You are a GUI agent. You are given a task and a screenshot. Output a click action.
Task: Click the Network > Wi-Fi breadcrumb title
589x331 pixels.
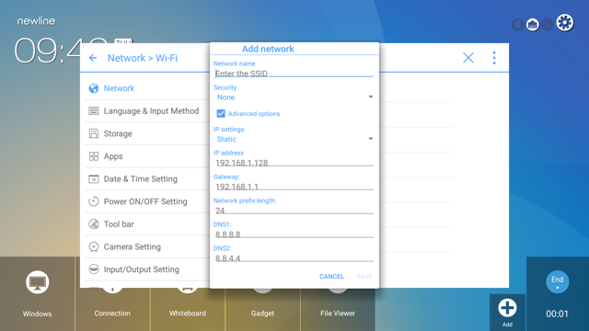[x=143, y=58]
